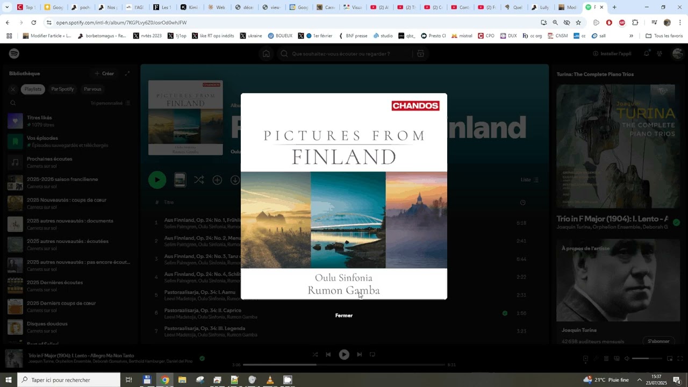Close the album cover with the Fermer button
The width and height of the screenshot is (688, 387).
(x=344, y=316)
